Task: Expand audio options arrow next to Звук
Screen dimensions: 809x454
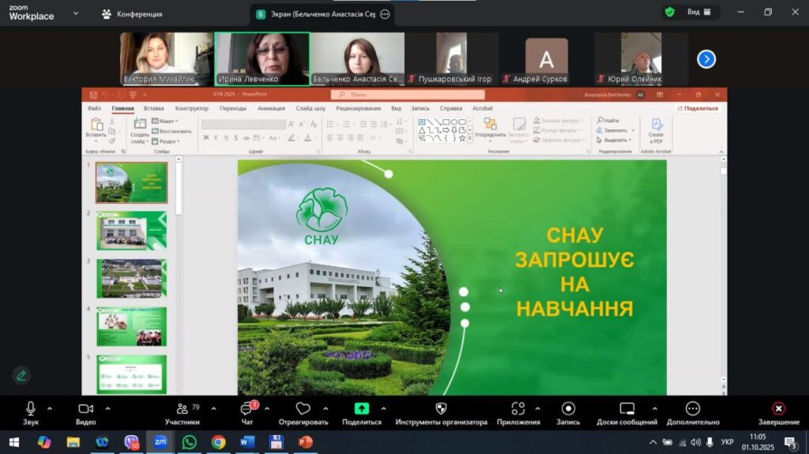Action: (x=50, y=408)
